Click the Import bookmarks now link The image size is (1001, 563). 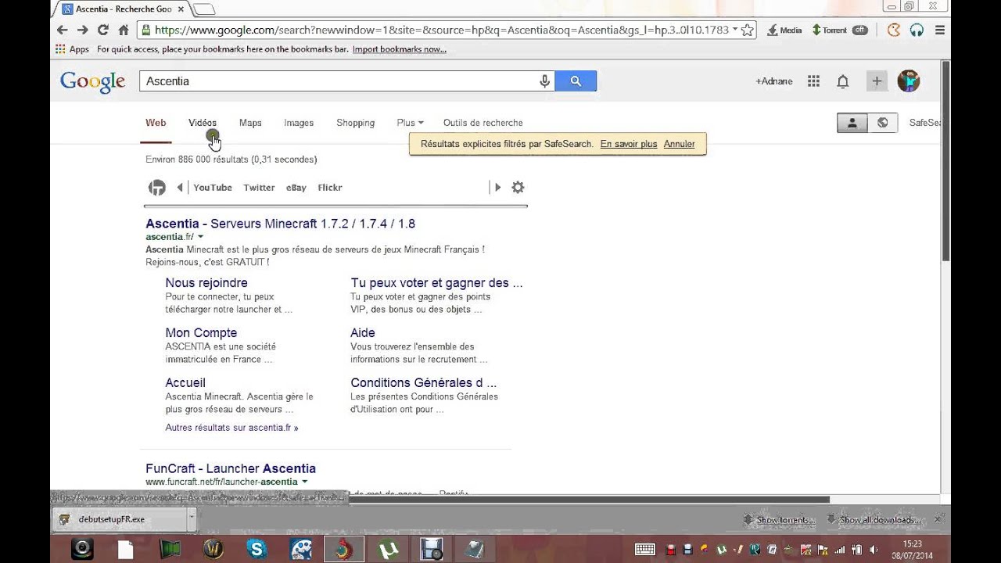(399, 49)
